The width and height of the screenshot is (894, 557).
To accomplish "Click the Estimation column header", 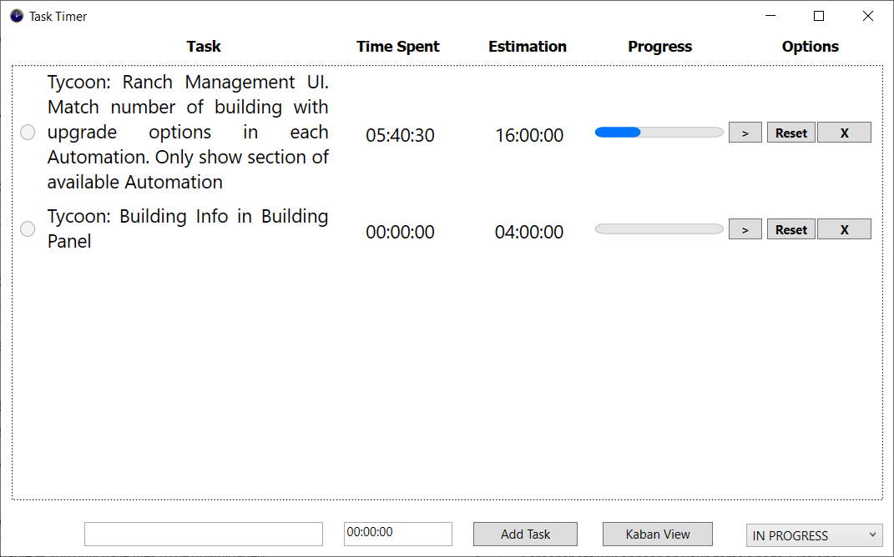I will tap(528, 46).
